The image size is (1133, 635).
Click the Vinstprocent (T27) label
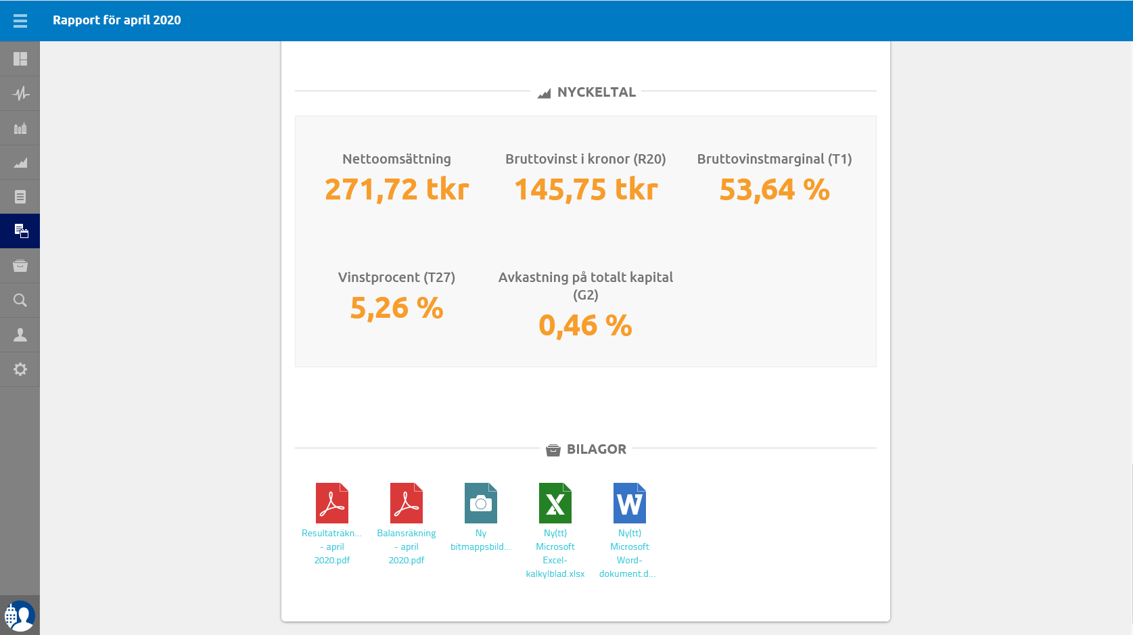pos(397,277)
